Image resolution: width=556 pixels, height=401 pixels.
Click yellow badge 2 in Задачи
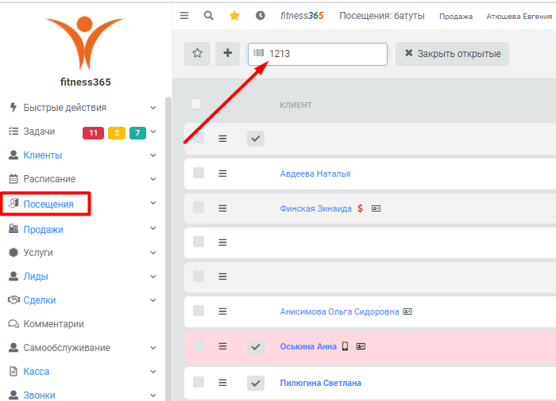pyautogui.click(x=117, y=132)
